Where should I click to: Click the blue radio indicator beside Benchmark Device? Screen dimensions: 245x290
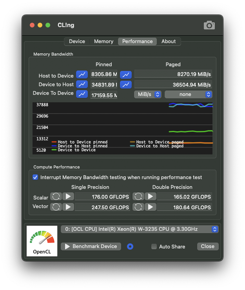(130, 246)
